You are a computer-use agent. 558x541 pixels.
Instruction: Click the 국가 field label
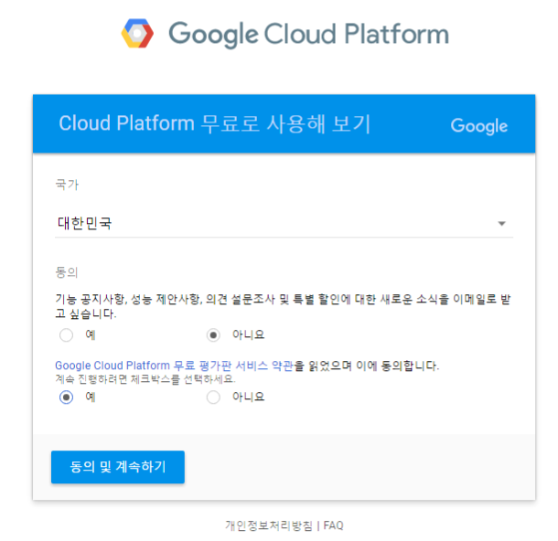[x=67, y=185]
